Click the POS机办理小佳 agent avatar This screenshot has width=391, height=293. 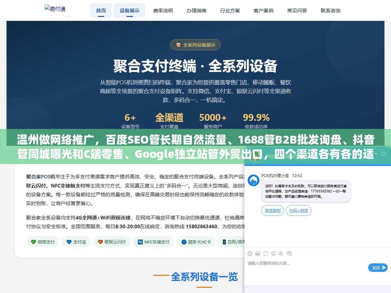253,180
